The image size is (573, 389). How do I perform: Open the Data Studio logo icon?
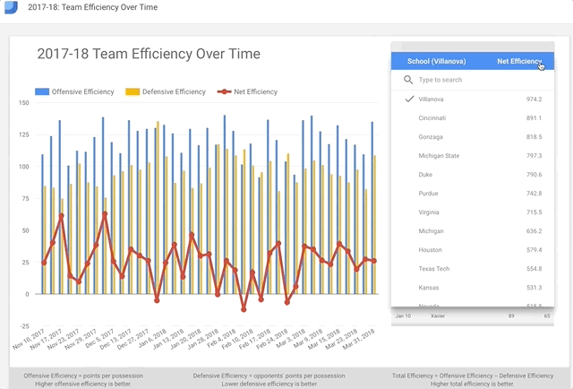(x=11, y=7)
